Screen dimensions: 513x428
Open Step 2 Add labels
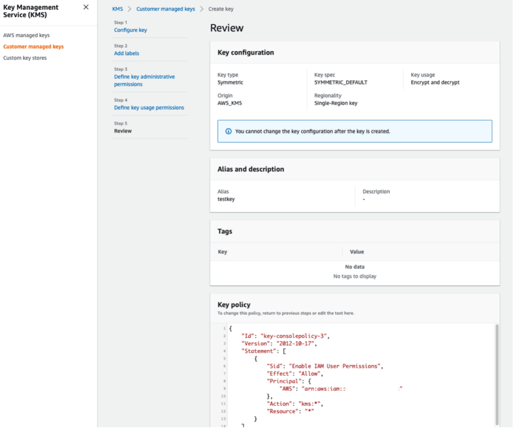pos(126,53)
